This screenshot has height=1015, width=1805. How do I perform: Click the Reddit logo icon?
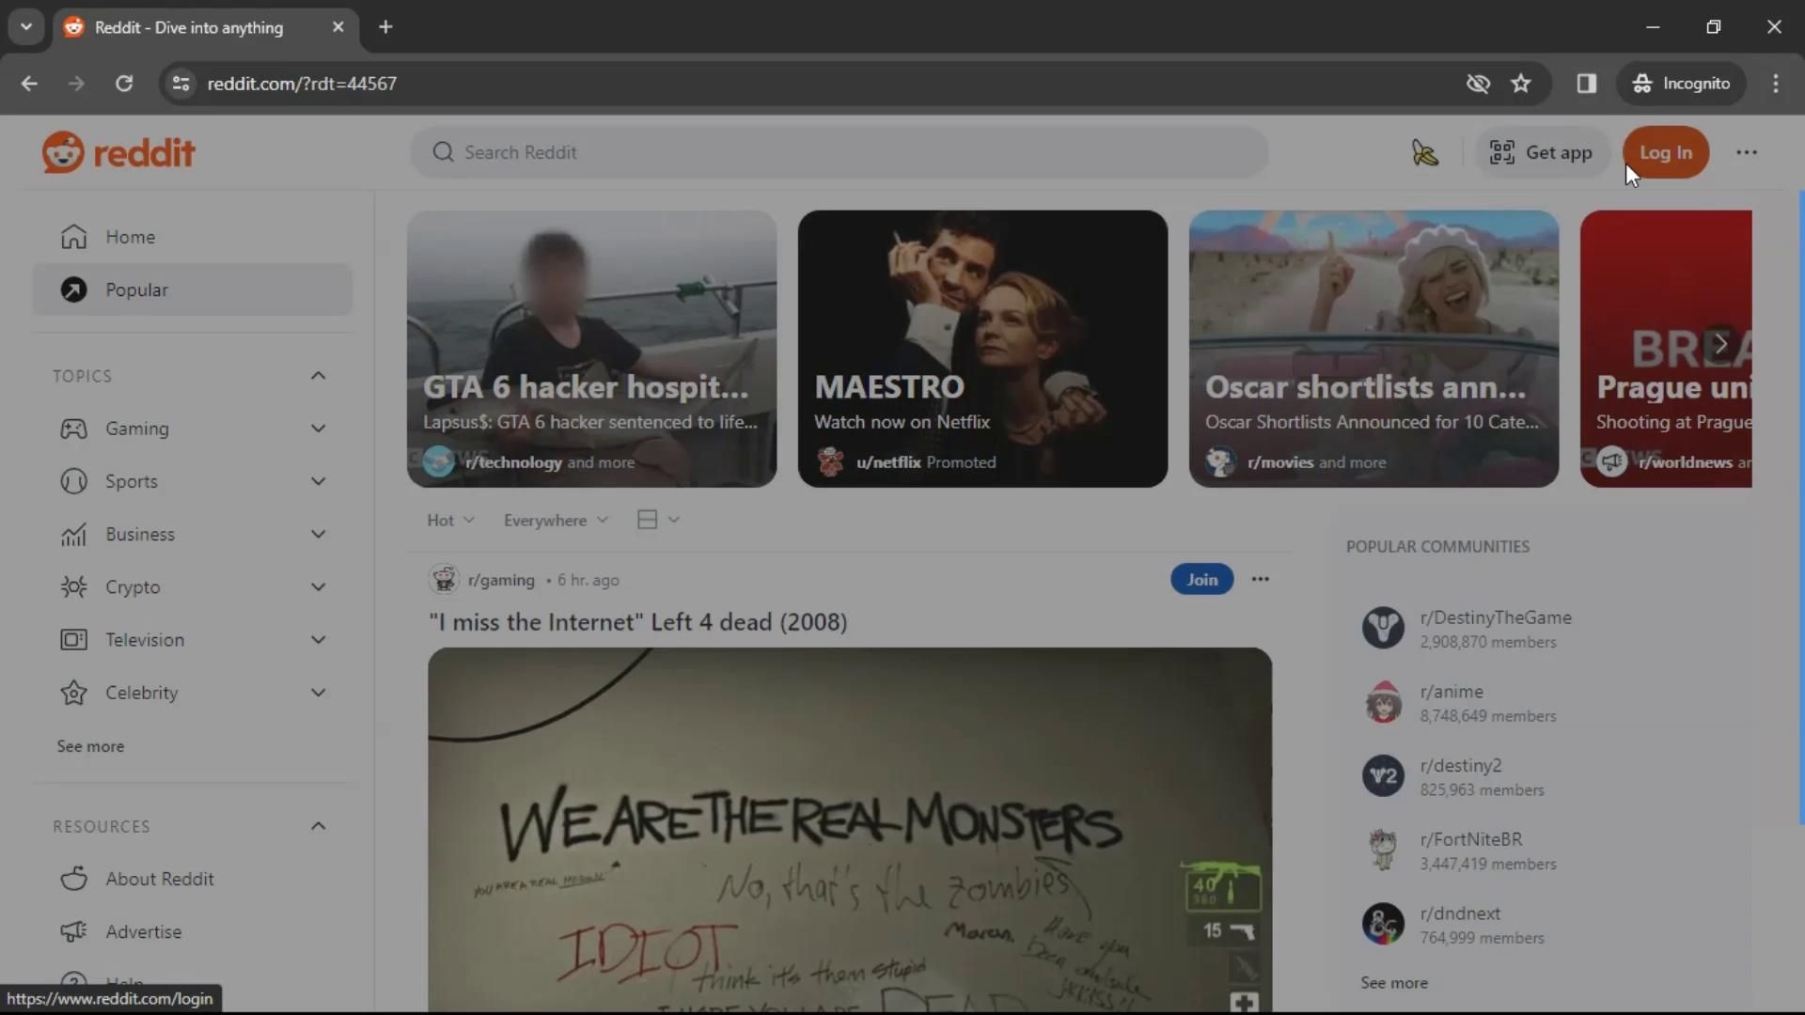(63, 152)
